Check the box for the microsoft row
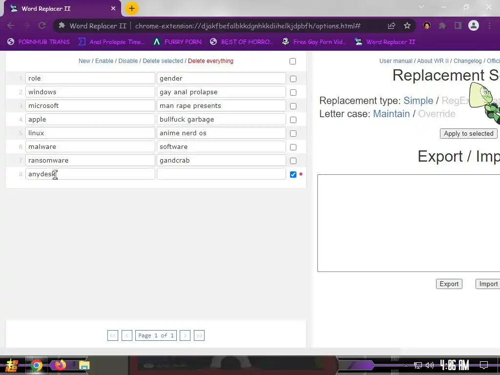This screenshot has height=375, width=500. (x=293, y=106)
